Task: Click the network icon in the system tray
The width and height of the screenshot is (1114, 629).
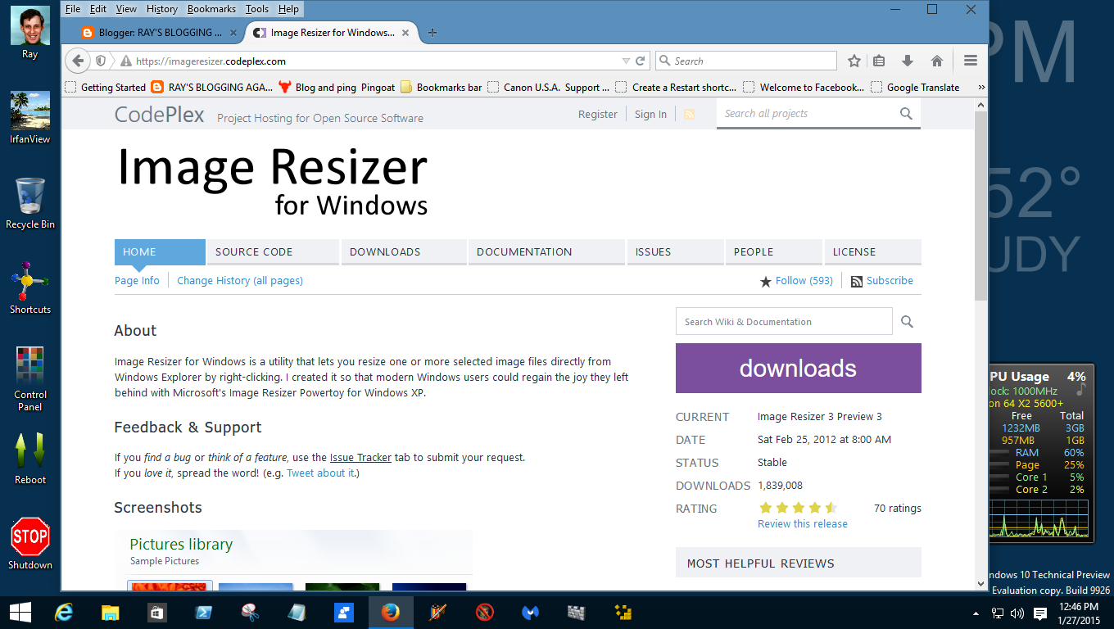Action: (998, 613)
